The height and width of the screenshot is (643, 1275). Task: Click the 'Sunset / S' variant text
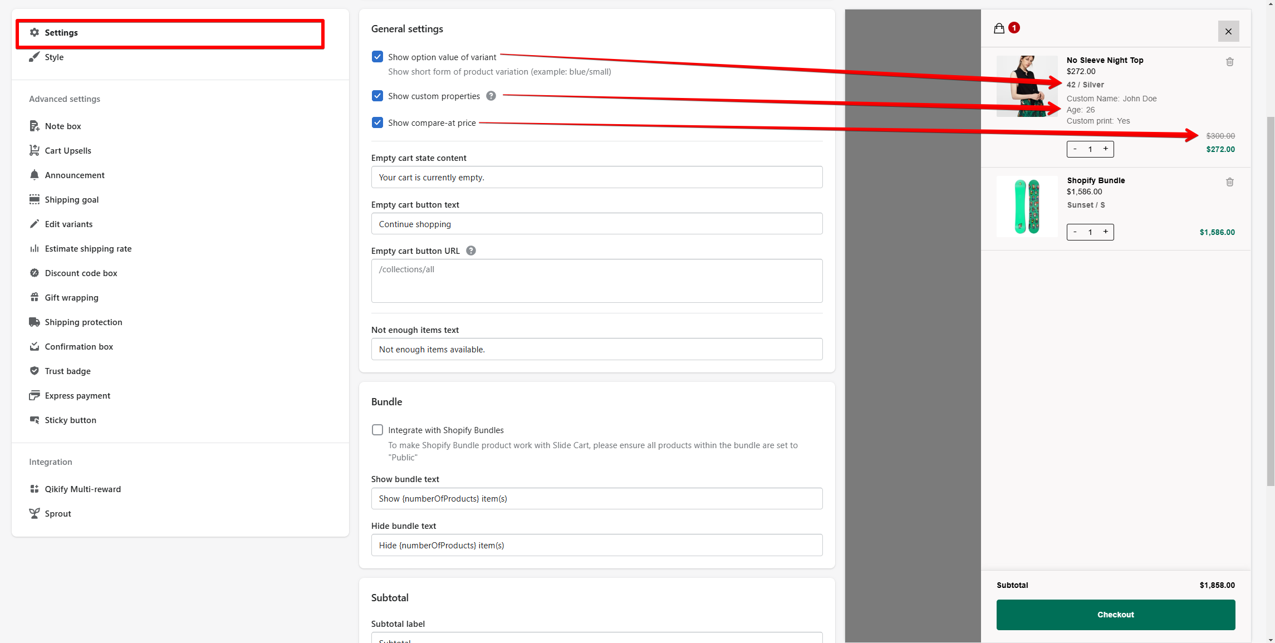click(x=1086, y=205)
